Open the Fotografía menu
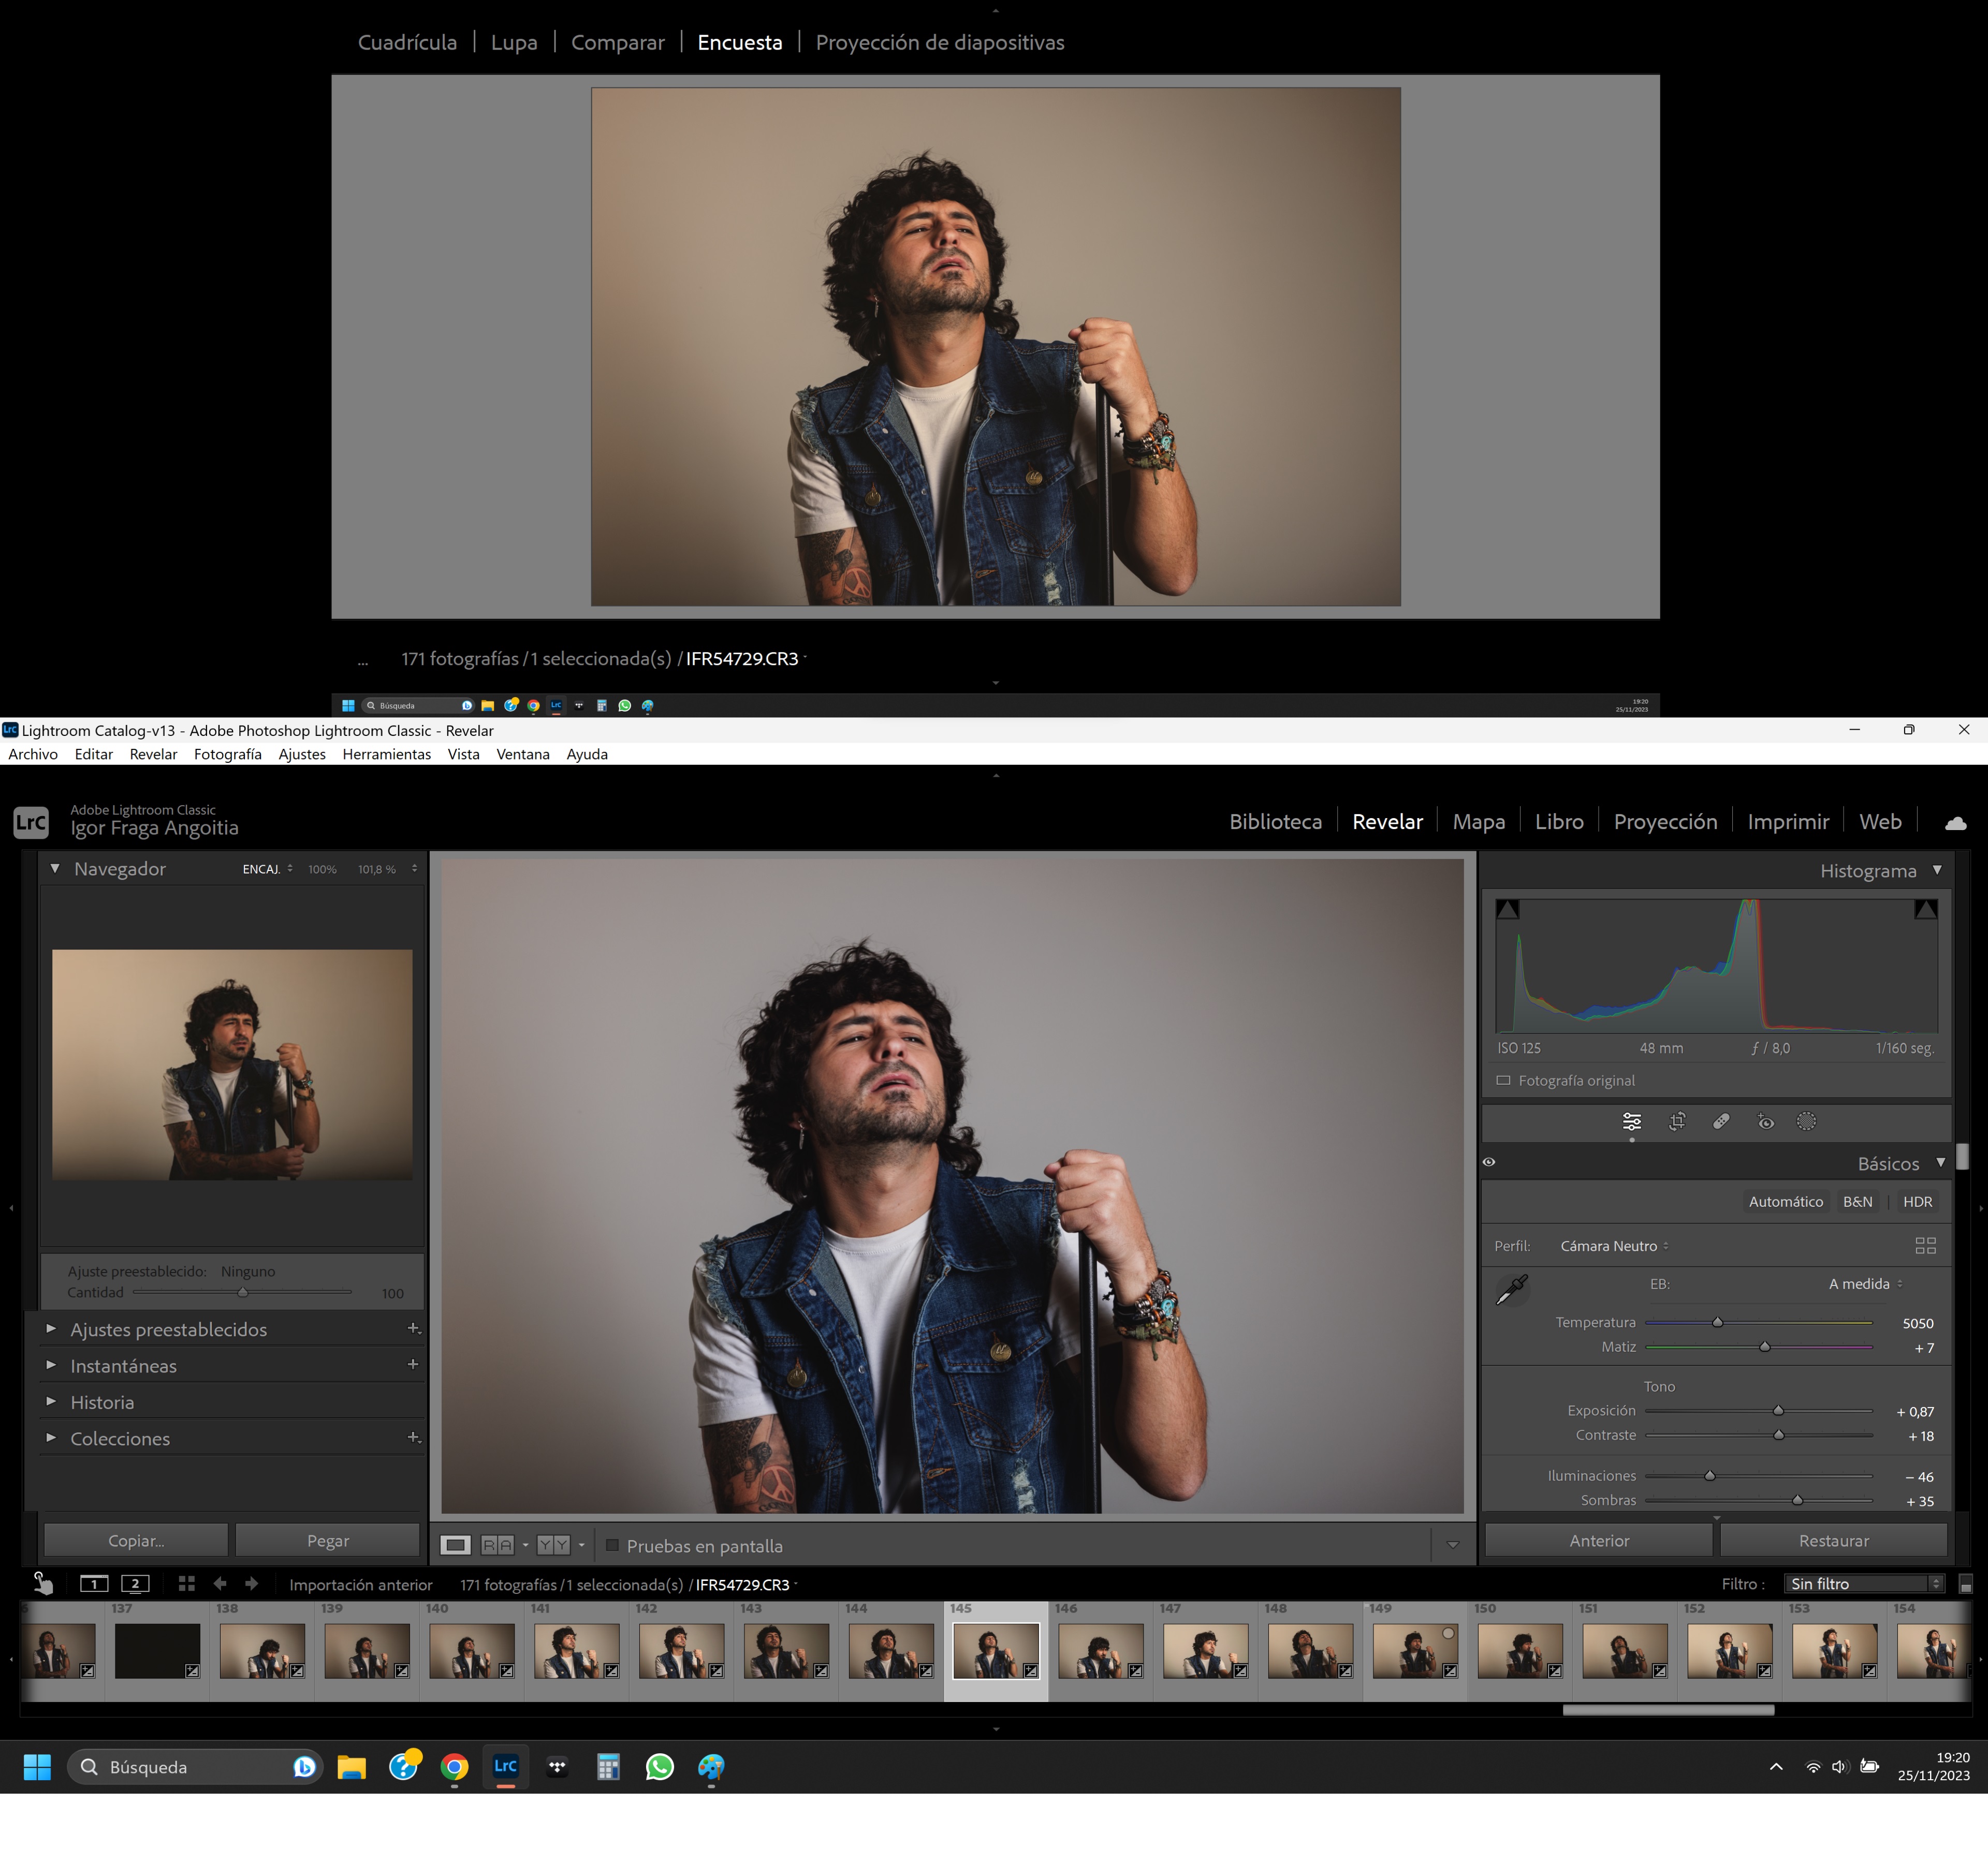Viewport: 1988px width, 1863px height. [x=227, y=755]
